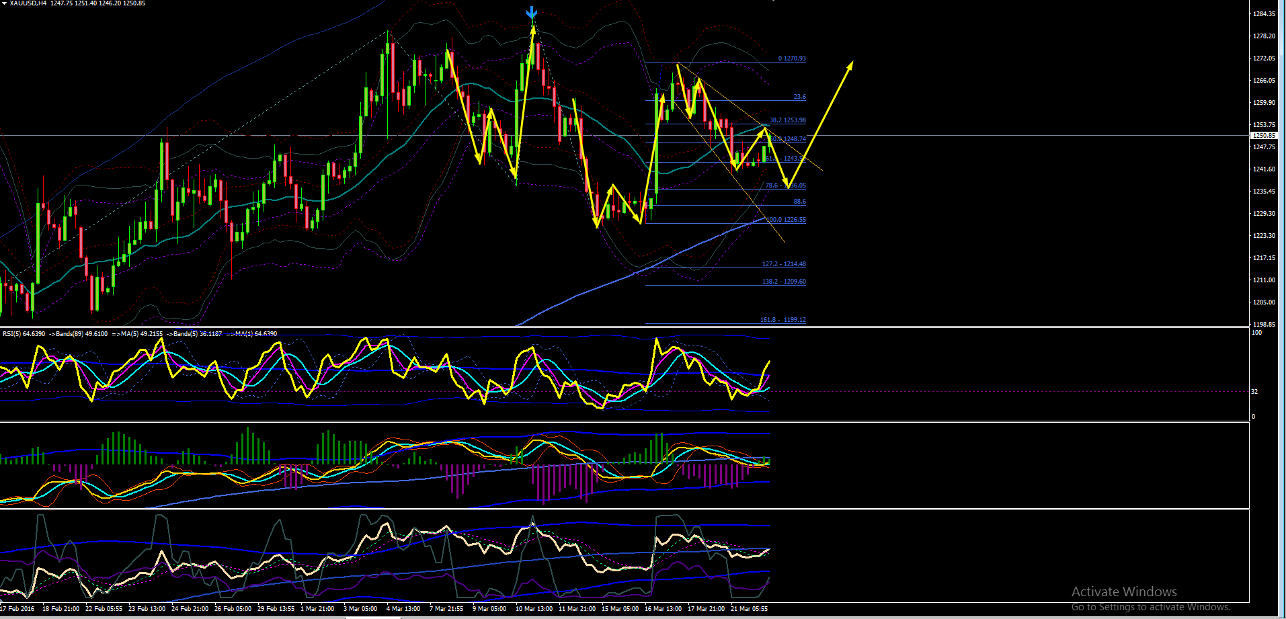Image resolution: width=1286 pixels, height=619 pixels.
Task: Click the 22 Feb 05:55 time label
Action: point(104,609)
